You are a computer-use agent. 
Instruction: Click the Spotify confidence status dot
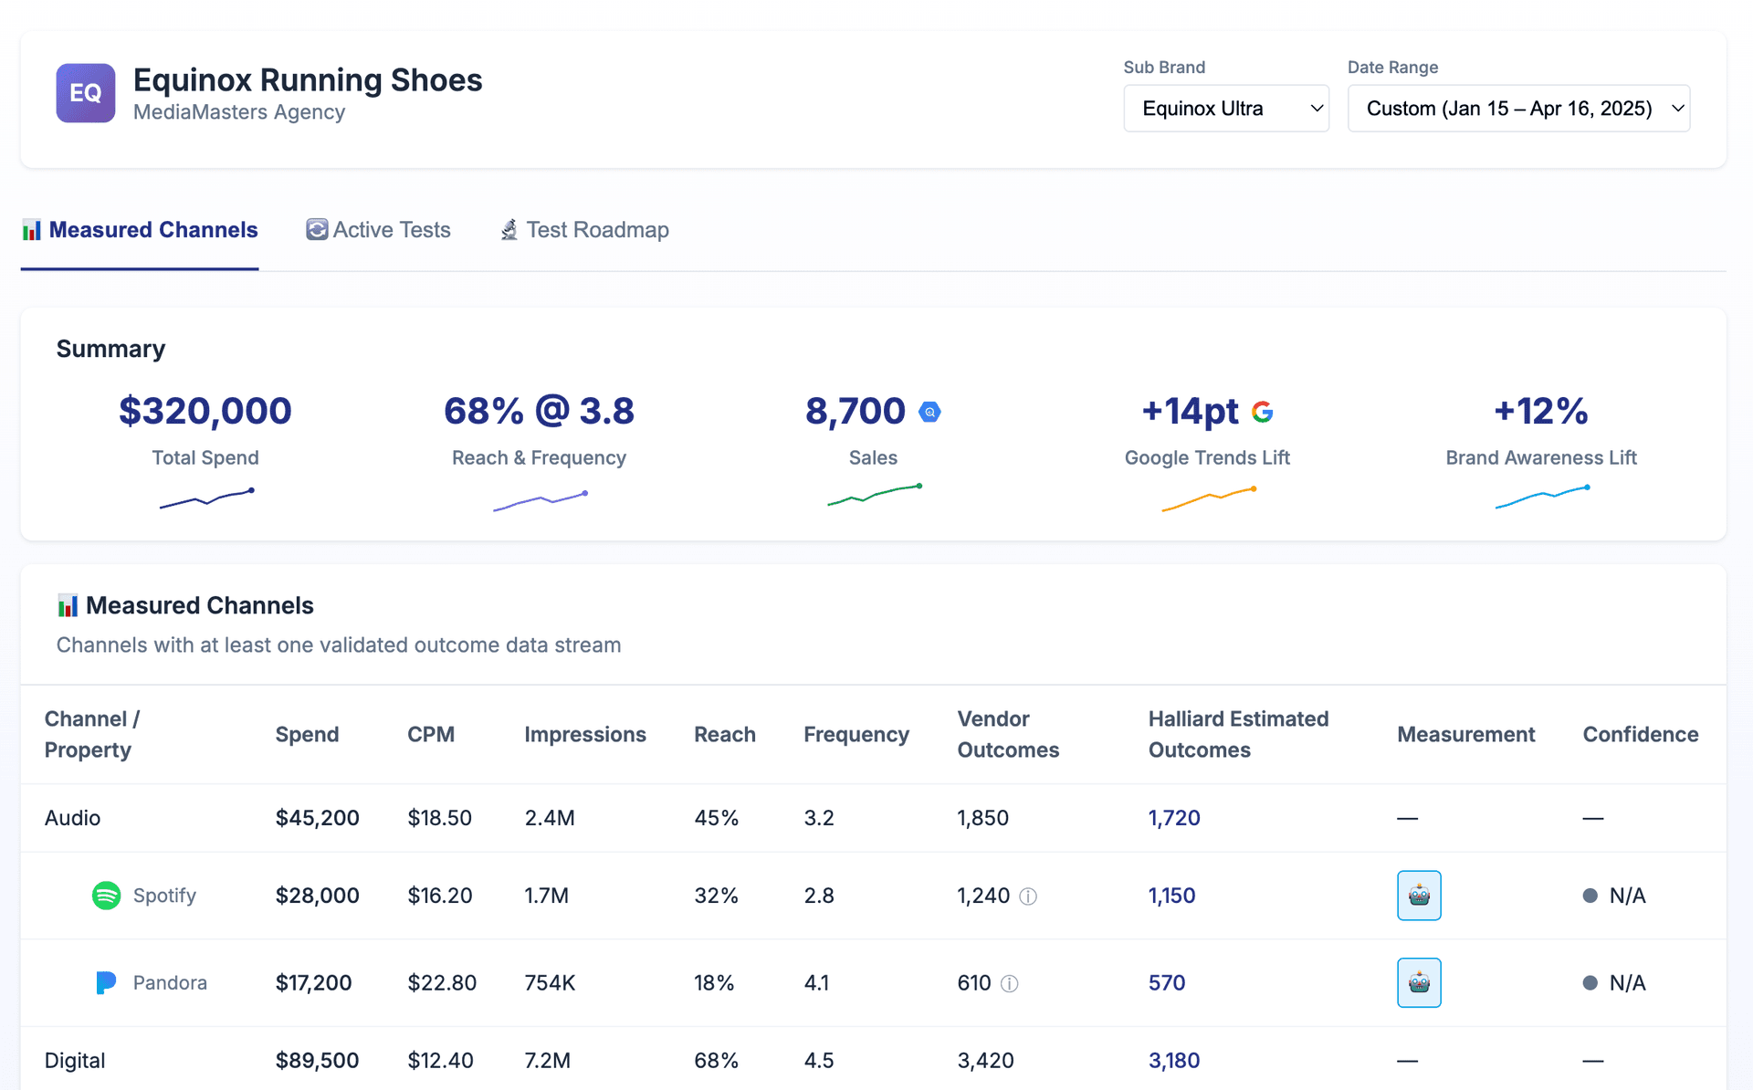(x=1590, y=896)
